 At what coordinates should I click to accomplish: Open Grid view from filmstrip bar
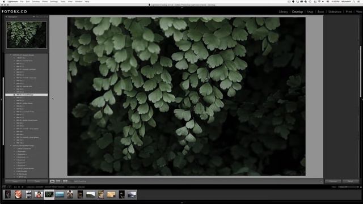[15, 187]
